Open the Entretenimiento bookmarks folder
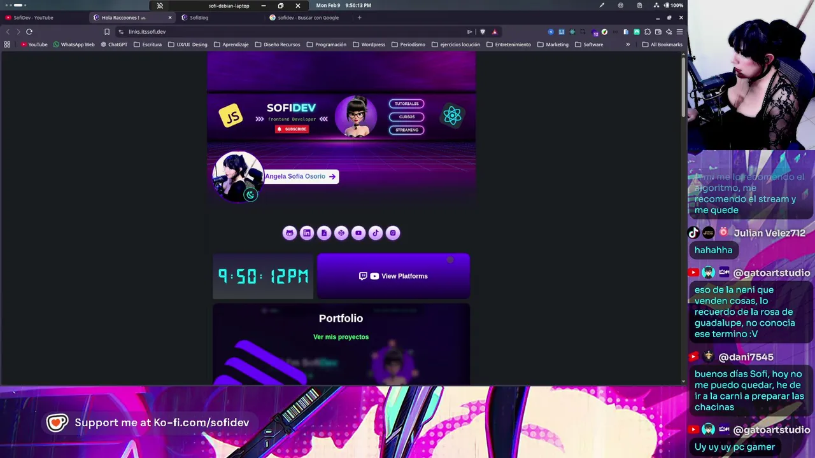The width and height of the screenshot is (815, 458). [x=509, y=45]
